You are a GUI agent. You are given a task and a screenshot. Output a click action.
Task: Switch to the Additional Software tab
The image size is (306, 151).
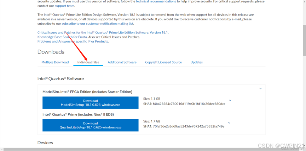[122, 62]
